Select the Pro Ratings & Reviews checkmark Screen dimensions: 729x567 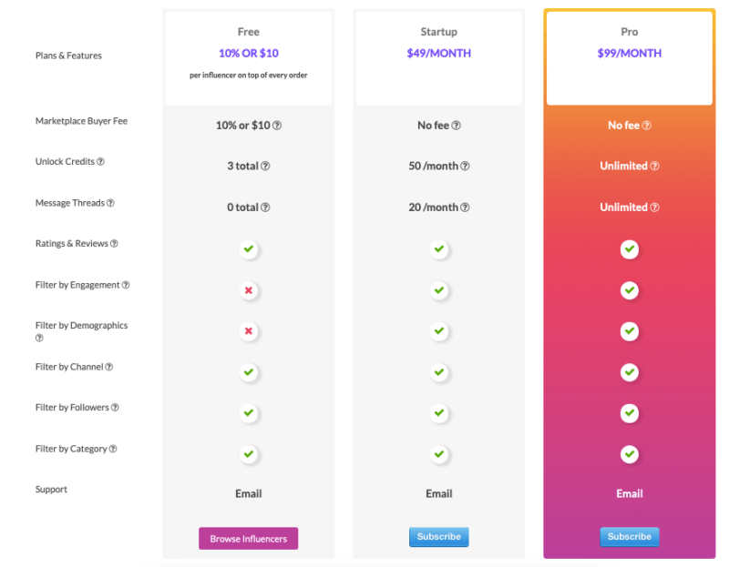(630, 249)
